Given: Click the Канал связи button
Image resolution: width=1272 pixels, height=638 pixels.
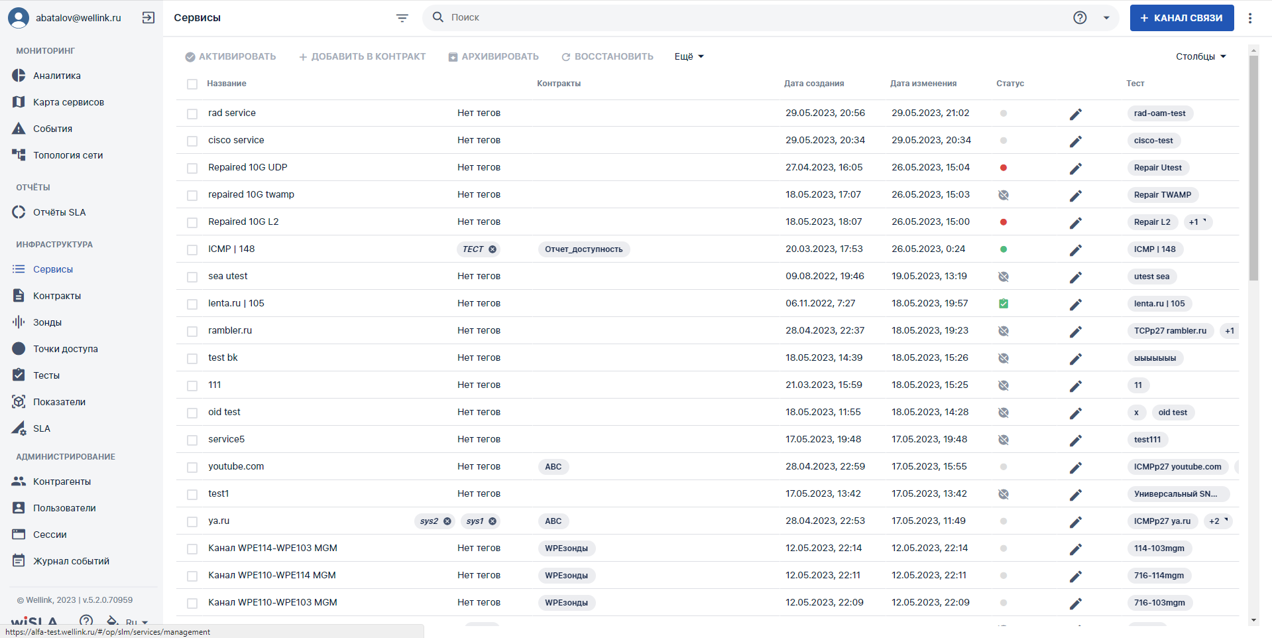Looking at the screenshot, I should pyautogui.click(x=1182, y=18).
